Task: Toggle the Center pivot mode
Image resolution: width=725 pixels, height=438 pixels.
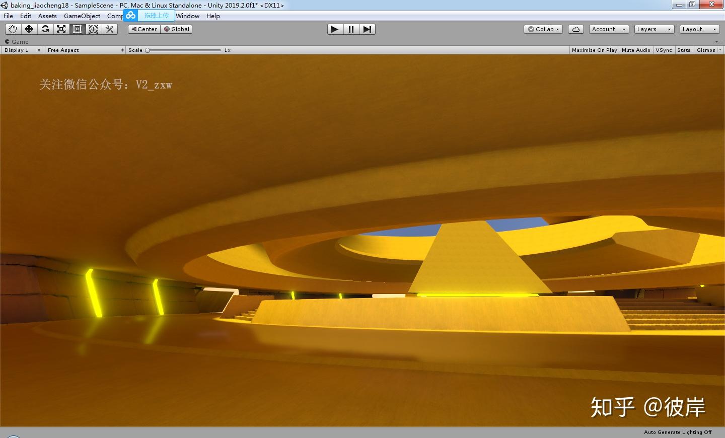Action: (x=144, y=29)
